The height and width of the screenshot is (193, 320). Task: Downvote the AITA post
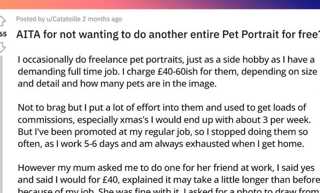pos(2,47)
